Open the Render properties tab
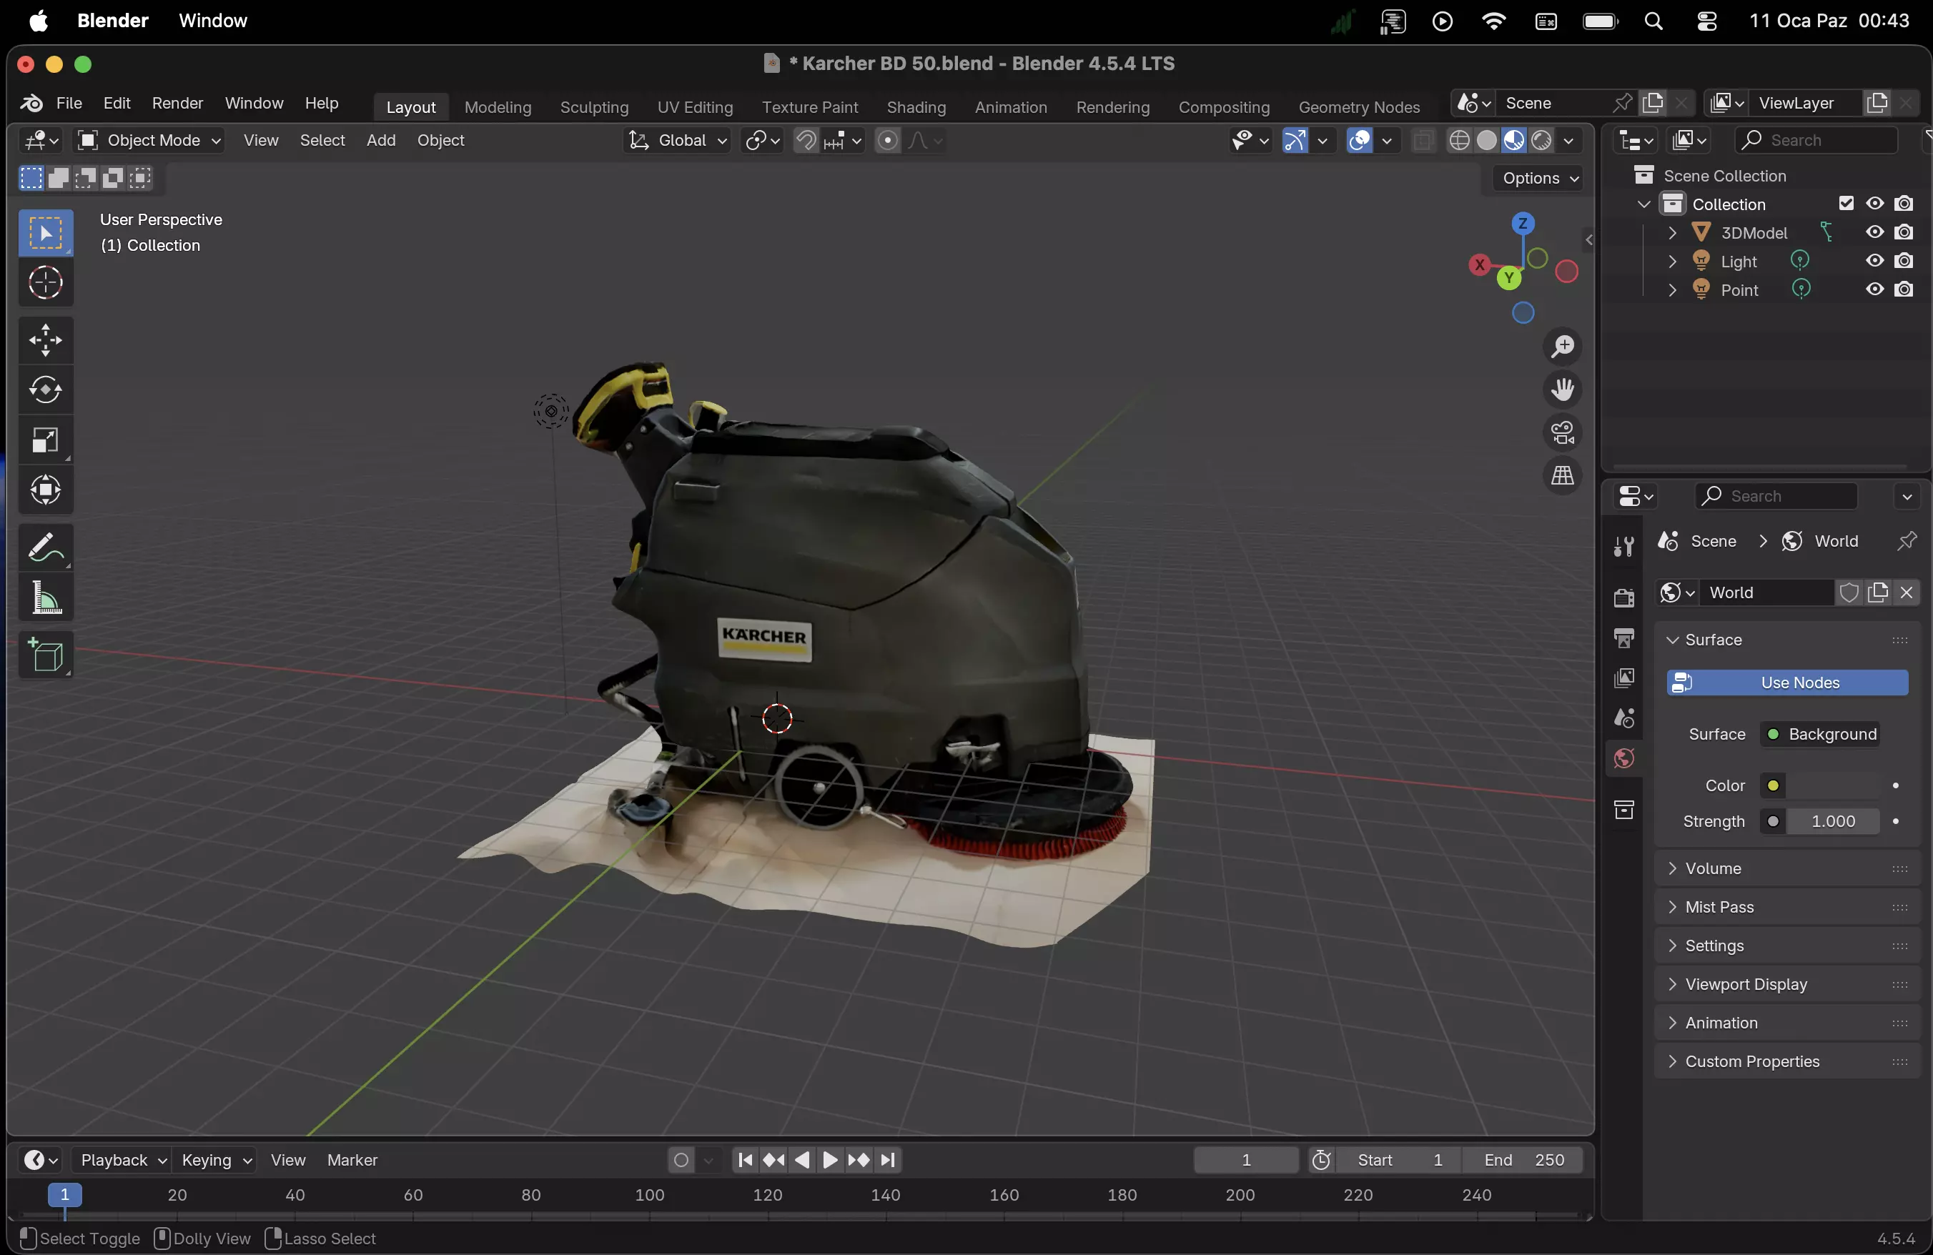 click(x=1623, y=598)
